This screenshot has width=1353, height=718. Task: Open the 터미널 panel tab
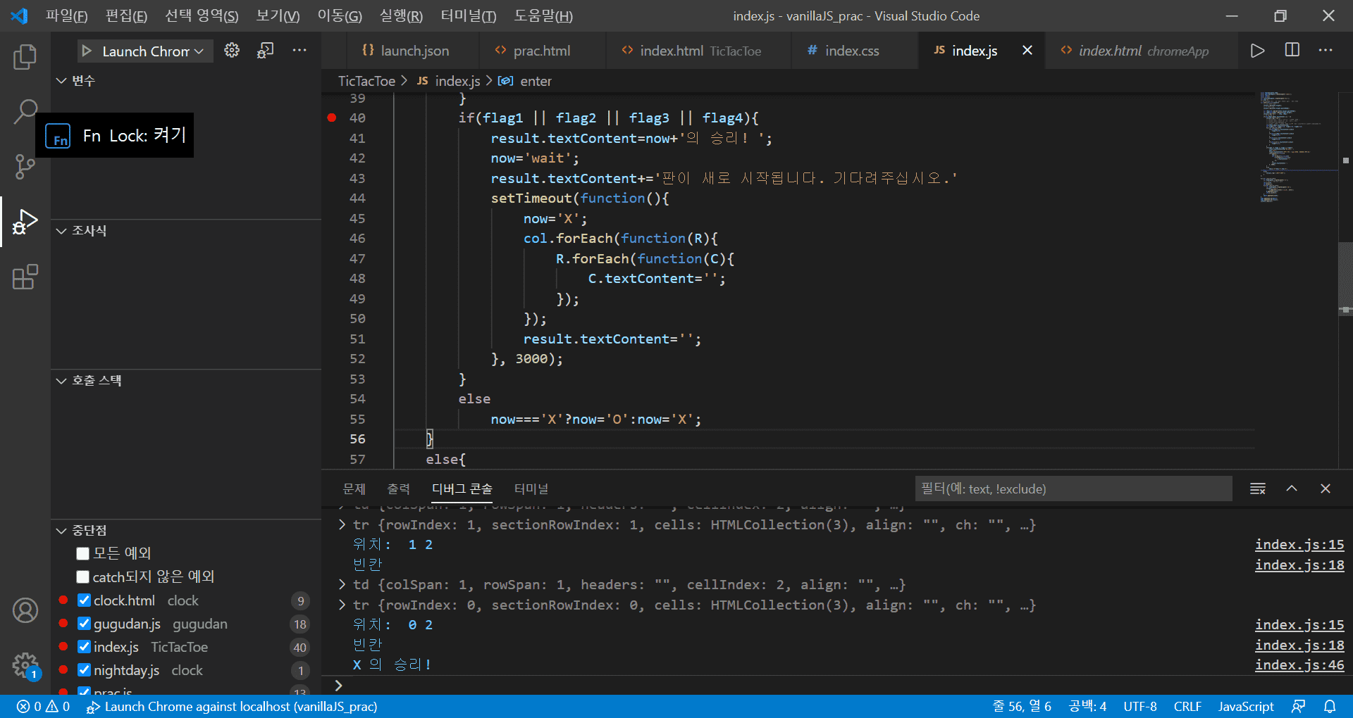click(x=531, y=489)
